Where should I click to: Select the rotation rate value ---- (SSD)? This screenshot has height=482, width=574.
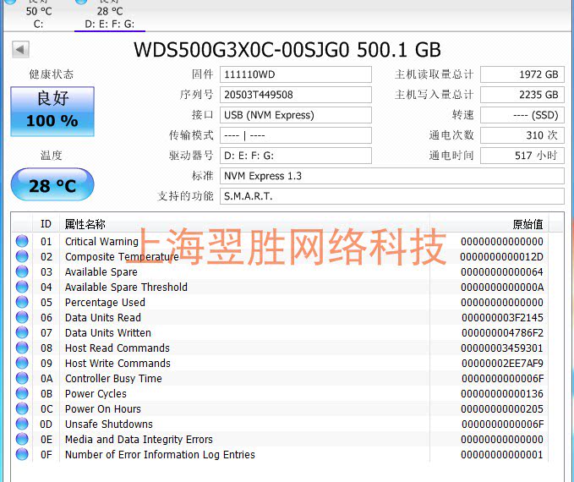click(522, 115)
